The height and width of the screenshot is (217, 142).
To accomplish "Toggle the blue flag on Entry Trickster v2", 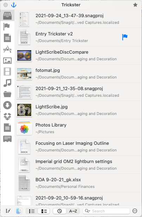I will 125,37.
